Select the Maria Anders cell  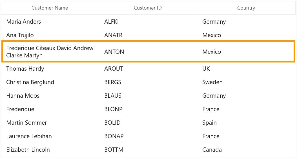tap(50, 22)
